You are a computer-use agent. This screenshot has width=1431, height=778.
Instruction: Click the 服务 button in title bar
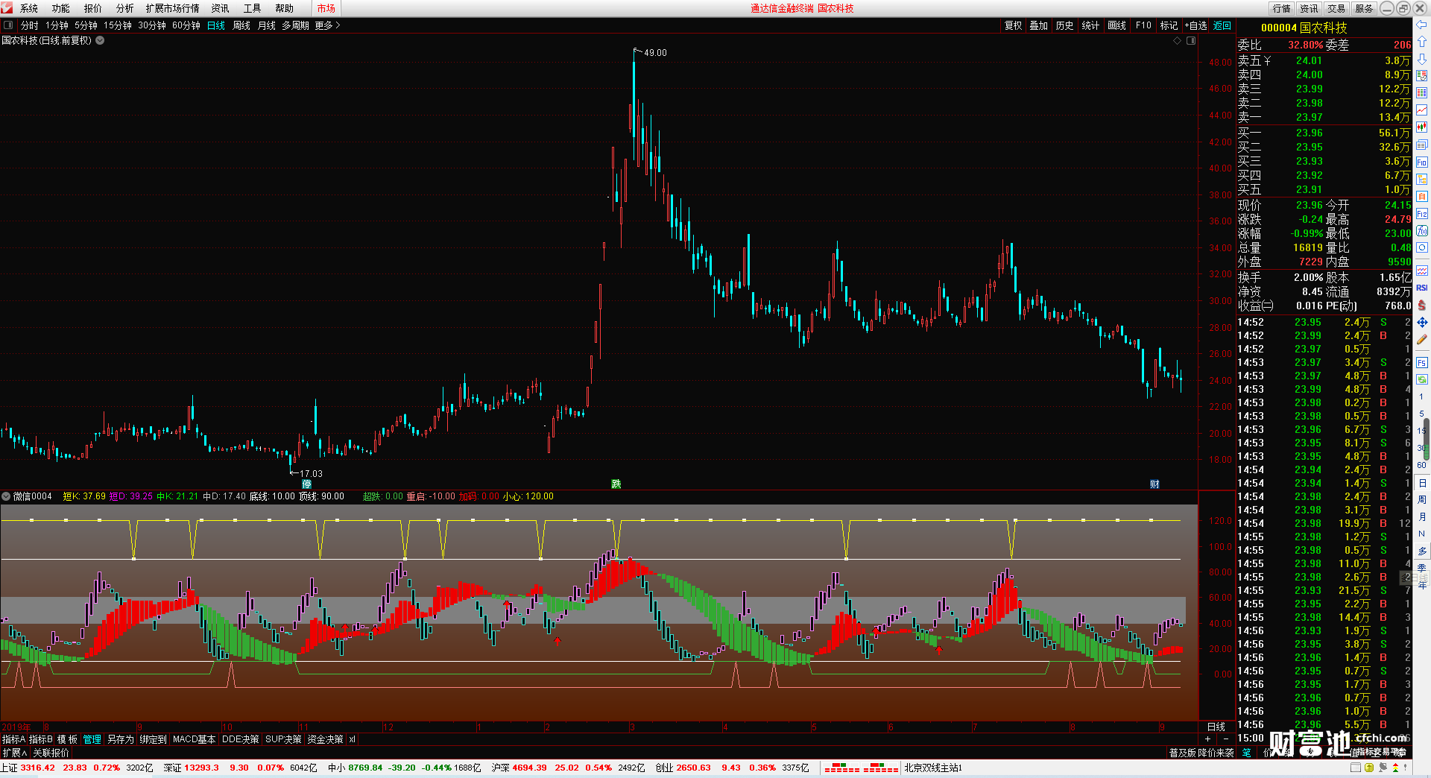tap(1364, 8)
